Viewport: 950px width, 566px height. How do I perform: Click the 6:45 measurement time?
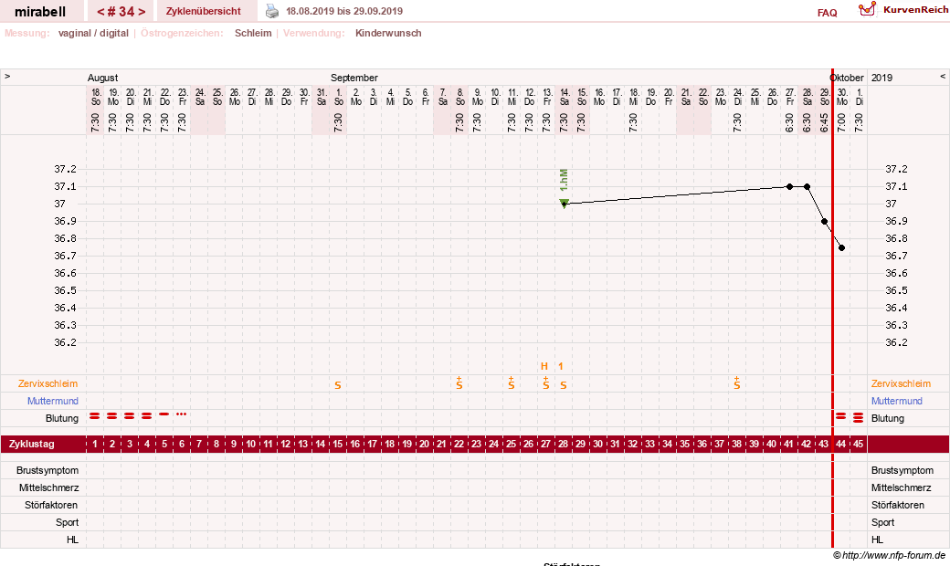click(x=824, y=122)
